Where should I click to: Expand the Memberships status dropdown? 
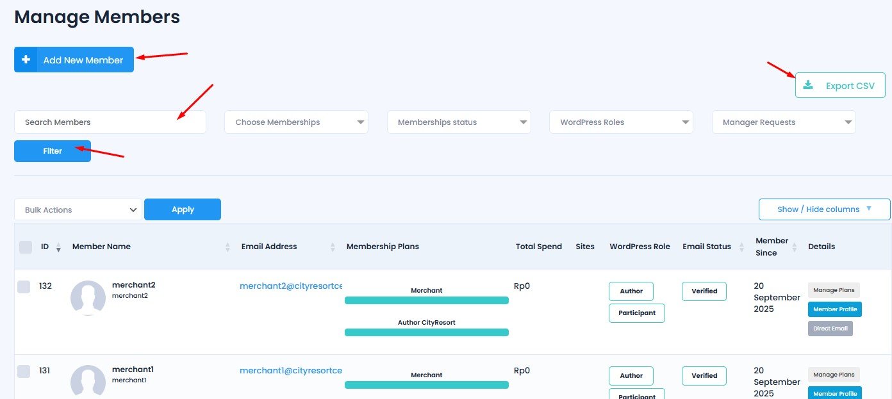(x=459, y=122)
